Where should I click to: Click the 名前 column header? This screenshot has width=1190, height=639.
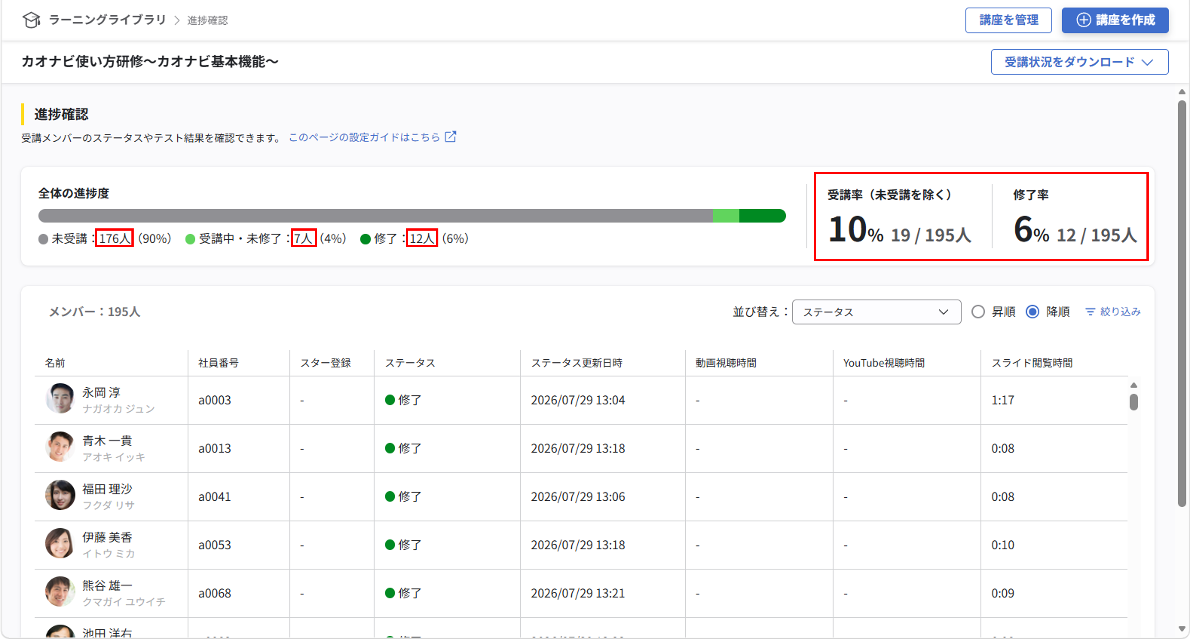click(x=55, y=363)
